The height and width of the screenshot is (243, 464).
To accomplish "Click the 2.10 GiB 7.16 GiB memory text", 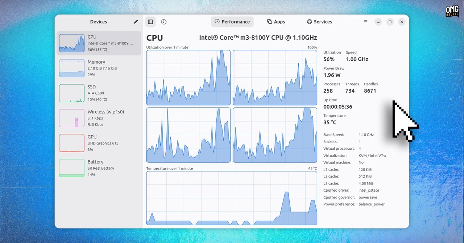I will pyautogui.click(x=102, y=68).
